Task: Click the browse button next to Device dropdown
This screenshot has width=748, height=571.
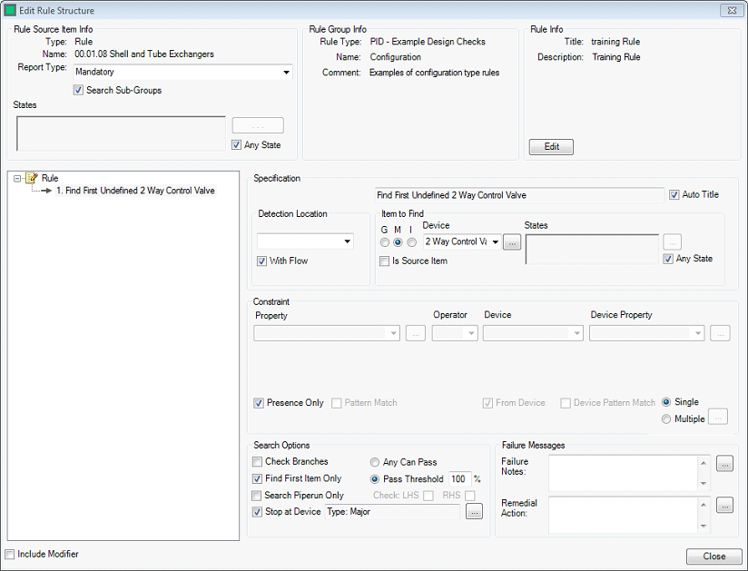Action: tap(512, 242)
